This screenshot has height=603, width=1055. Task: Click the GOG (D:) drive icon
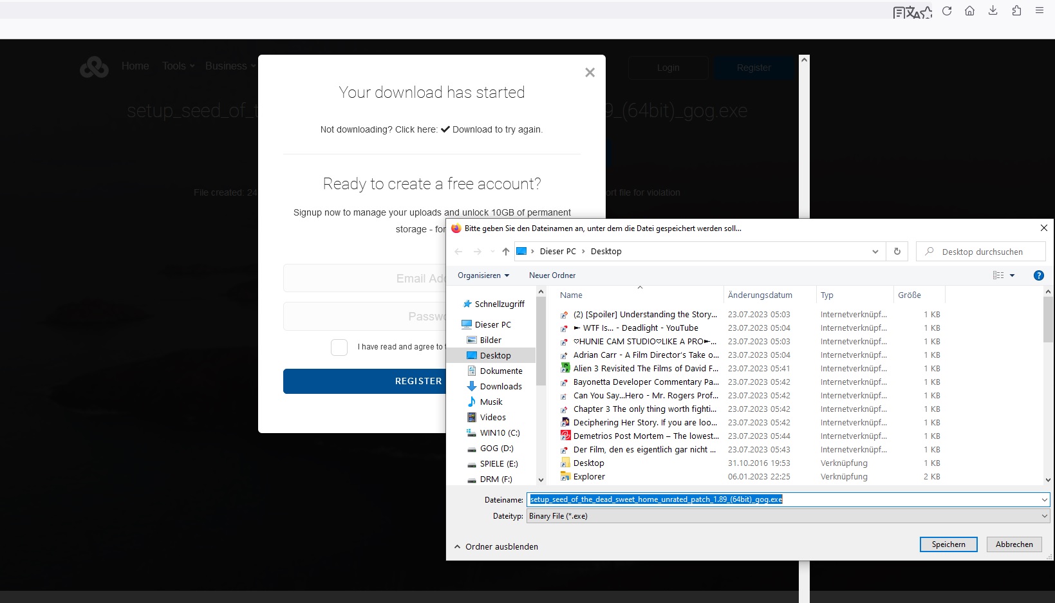(472, 449)
